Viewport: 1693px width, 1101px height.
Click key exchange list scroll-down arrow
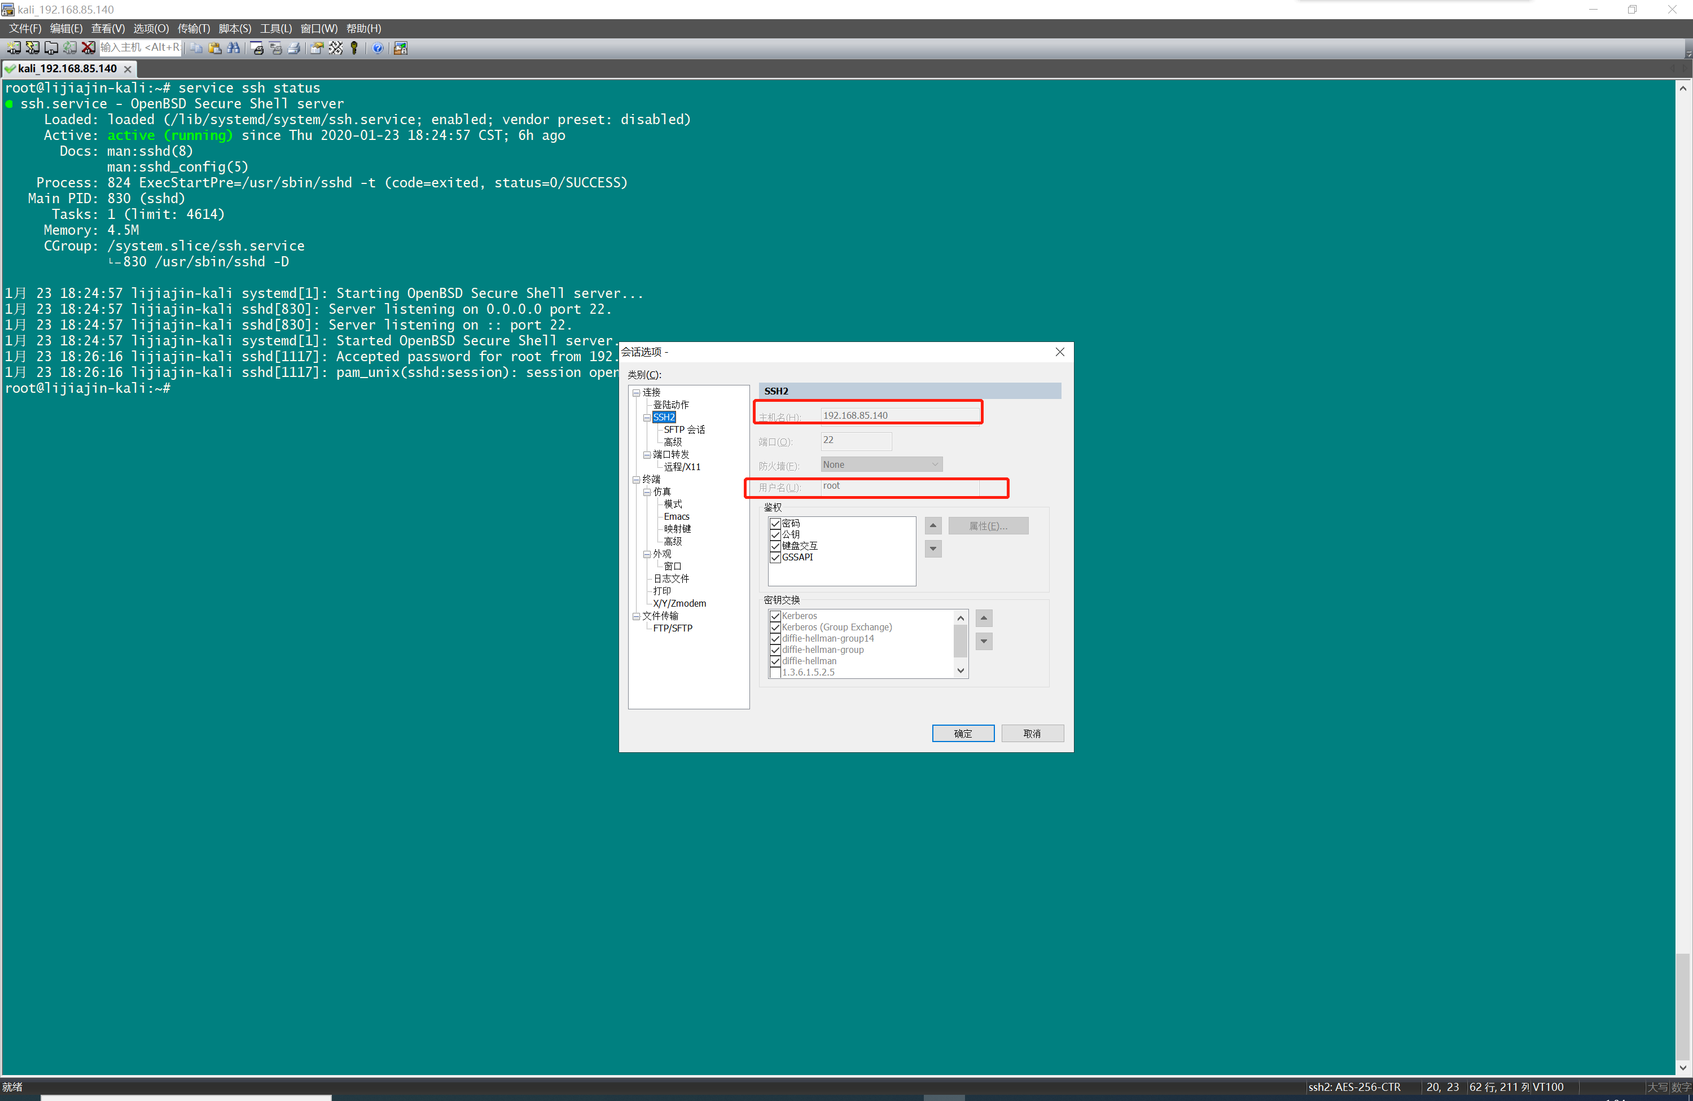960,672
